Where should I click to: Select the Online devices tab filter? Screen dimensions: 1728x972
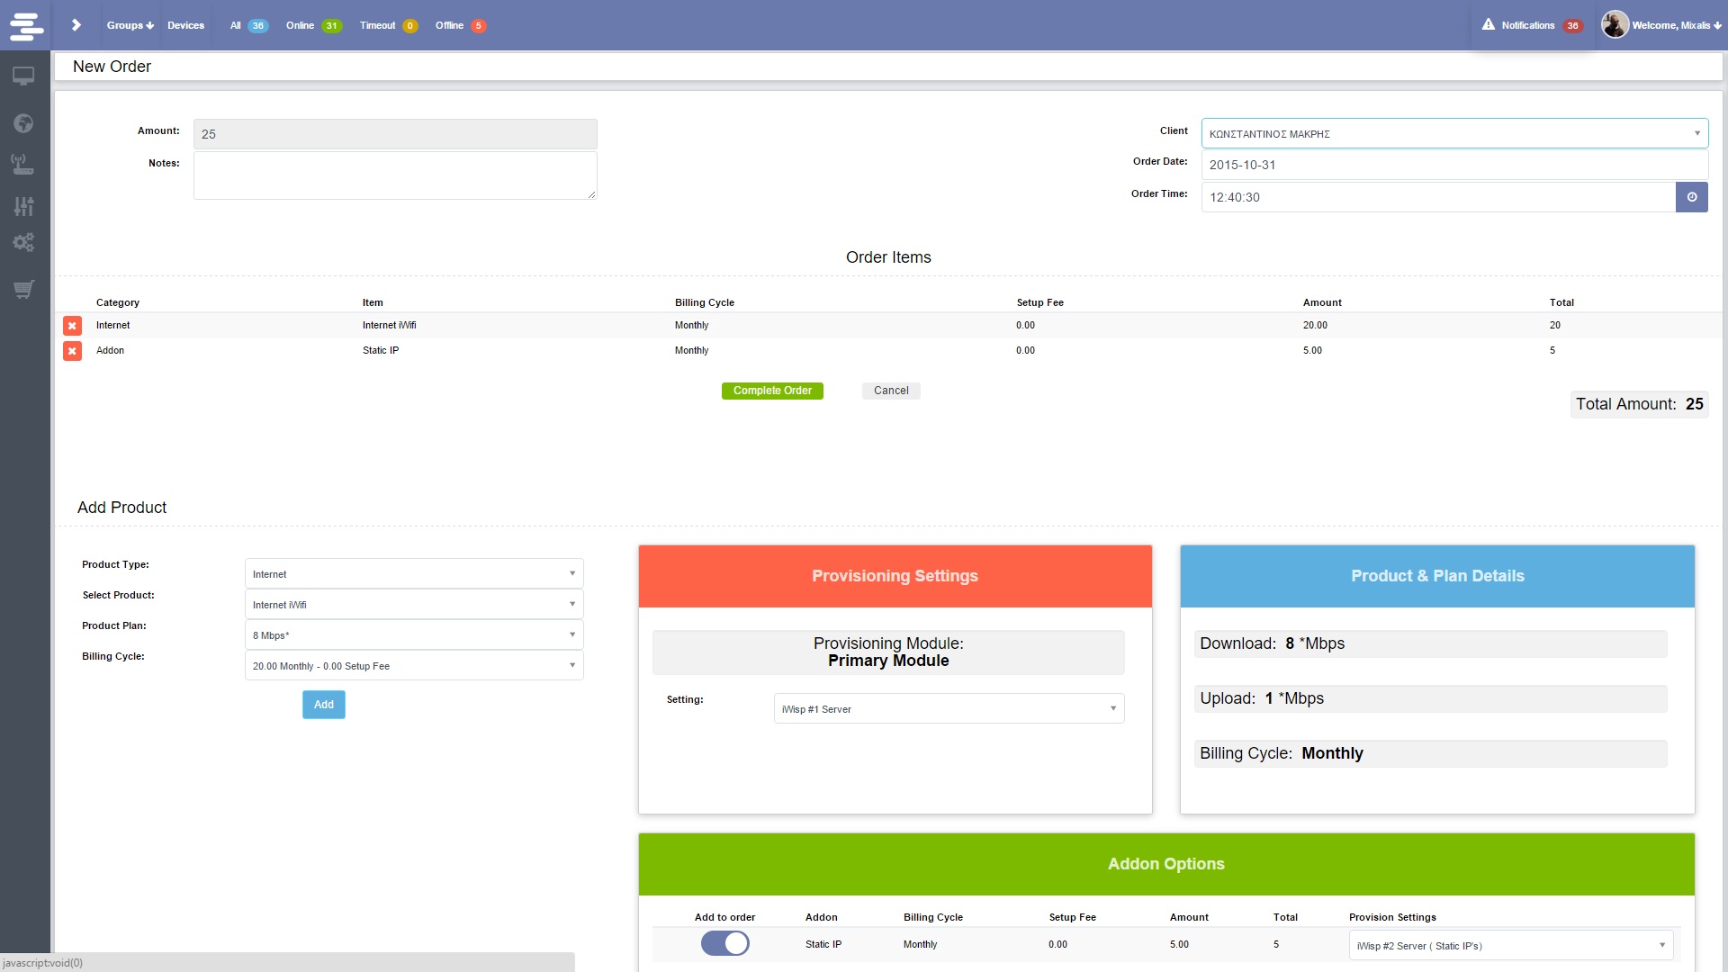pos(313,25)
